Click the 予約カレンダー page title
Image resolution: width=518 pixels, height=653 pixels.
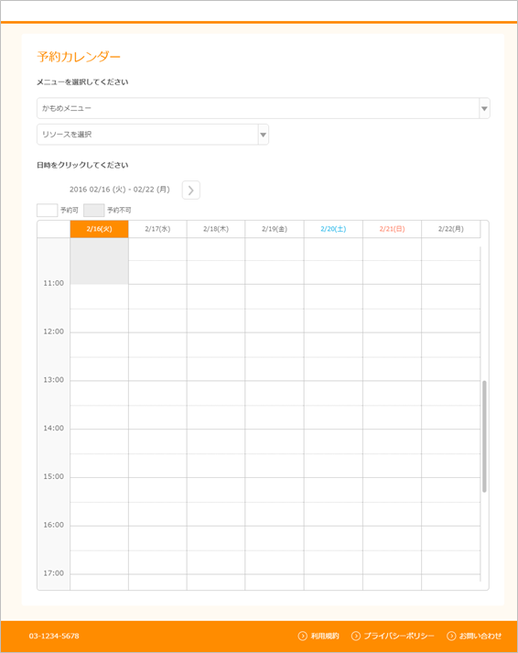(79, 57)
